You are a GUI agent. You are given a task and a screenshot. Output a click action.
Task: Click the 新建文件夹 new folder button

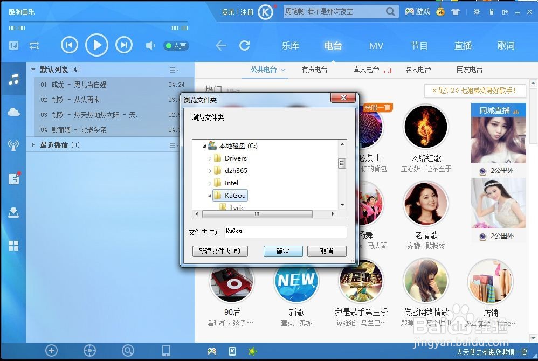220,251
